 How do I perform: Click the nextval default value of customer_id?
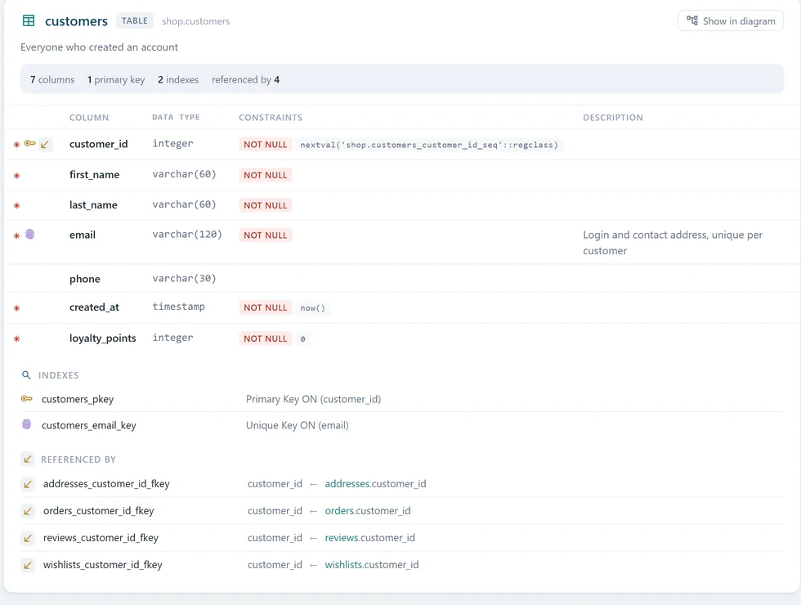tap(429, 146)
